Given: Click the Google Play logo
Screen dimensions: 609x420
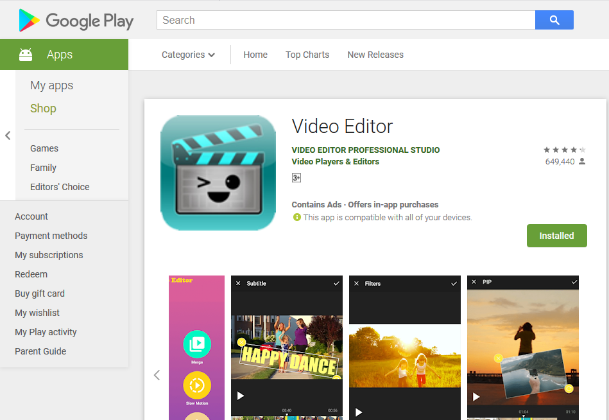Looking at the screenshot, I should click(x=76, y=20).
